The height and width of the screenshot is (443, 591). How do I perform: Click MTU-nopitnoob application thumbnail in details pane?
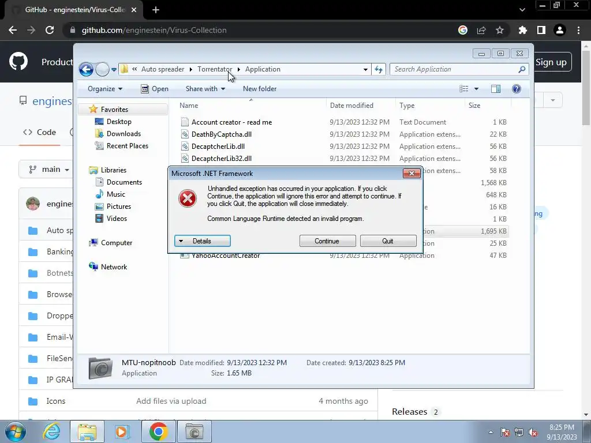coord(100,367)
